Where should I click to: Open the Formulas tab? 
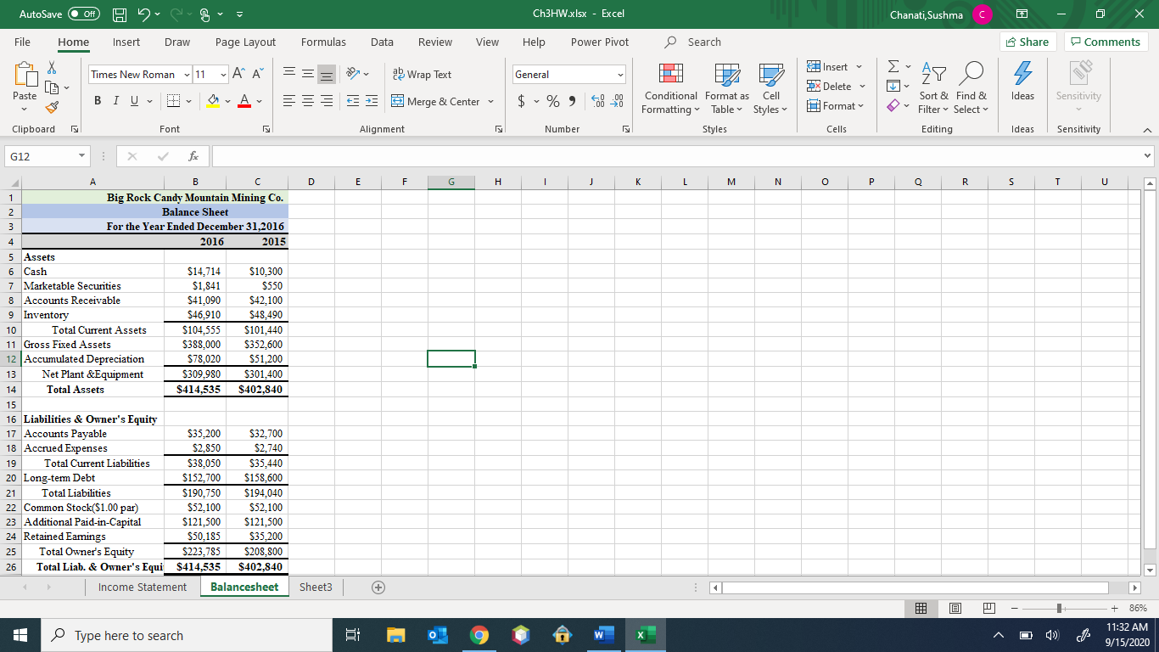[323, 42]
